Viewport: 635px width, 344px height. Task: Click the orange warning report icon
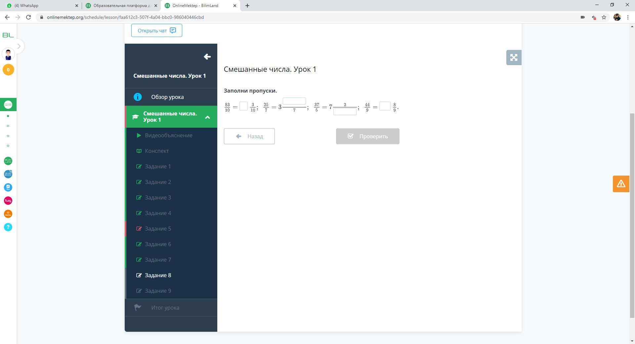pyautogui.click(x=621, y=184)
